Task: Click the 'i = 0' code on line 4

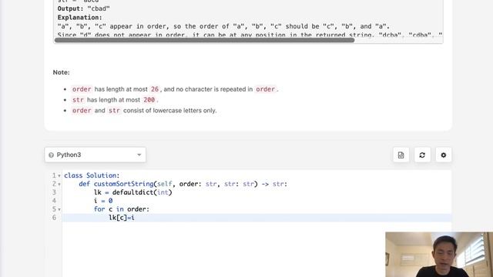Action: (103, 201)
